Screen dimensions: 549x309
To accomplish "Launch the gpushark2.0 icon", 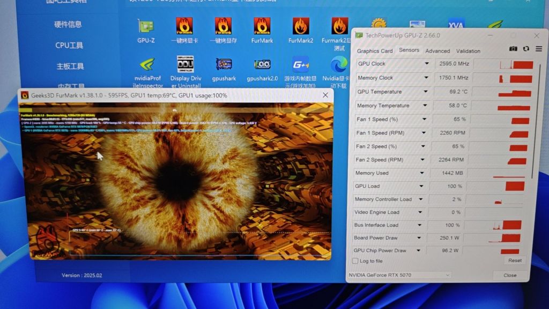I will [262, 67].
